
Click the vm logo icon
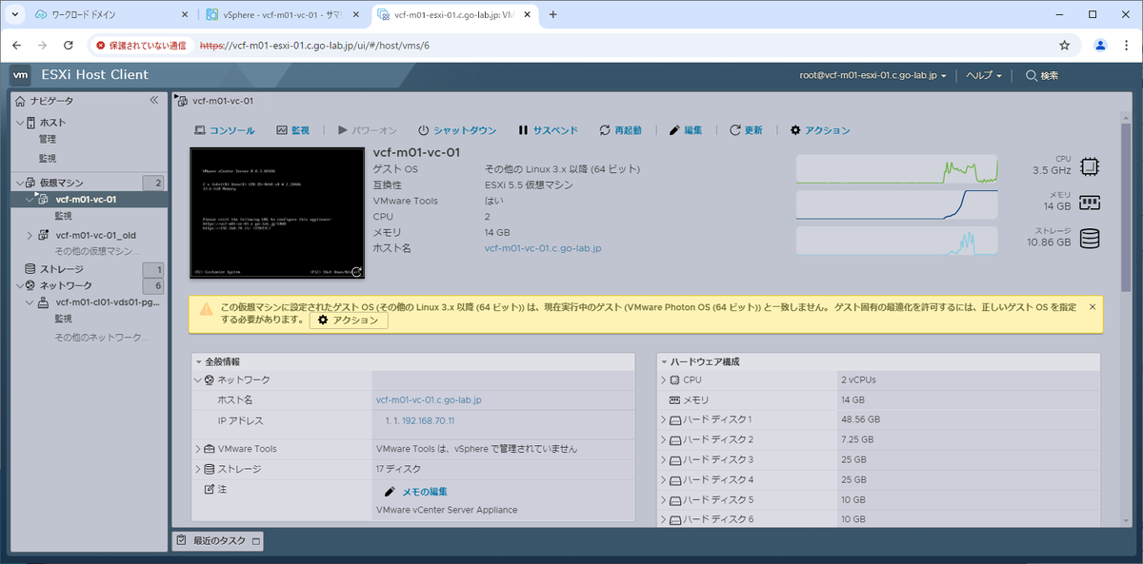tap(20, 75)
